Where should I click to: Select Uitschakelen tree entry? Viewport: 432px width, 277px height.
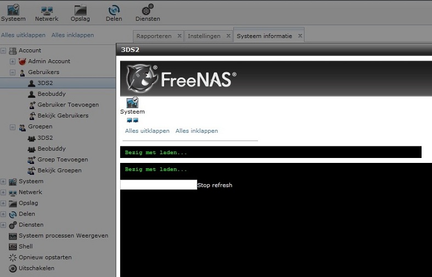pyautogui.click(x=36, y=268)
